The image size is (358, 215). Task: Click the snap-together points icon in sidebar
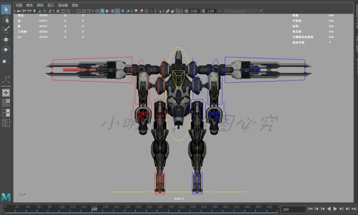point(6,80)
